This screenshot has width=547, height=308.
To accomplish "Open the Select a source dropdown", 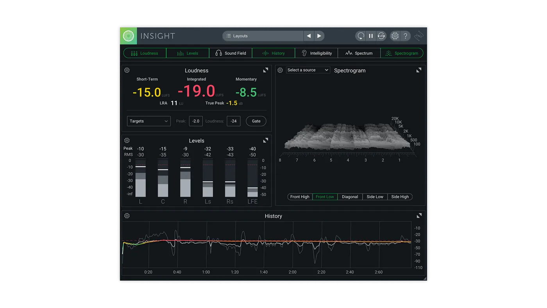I will click(x=308, y=70).
